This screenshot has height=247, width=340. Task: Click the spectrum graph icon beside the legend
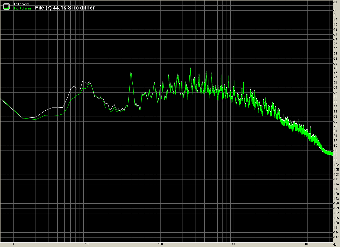[6, 6]
